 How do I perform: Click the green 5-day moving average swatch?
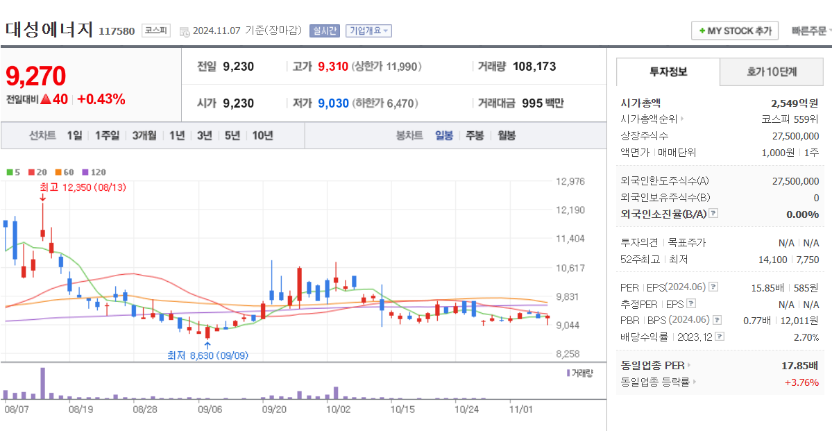(x=9, y=172)
